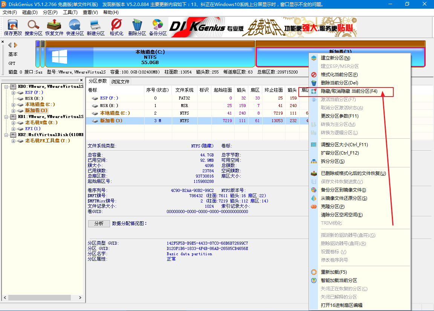Expand EFI (1) tree node
Screen dimensions: 434x311
tap(13, 129)
